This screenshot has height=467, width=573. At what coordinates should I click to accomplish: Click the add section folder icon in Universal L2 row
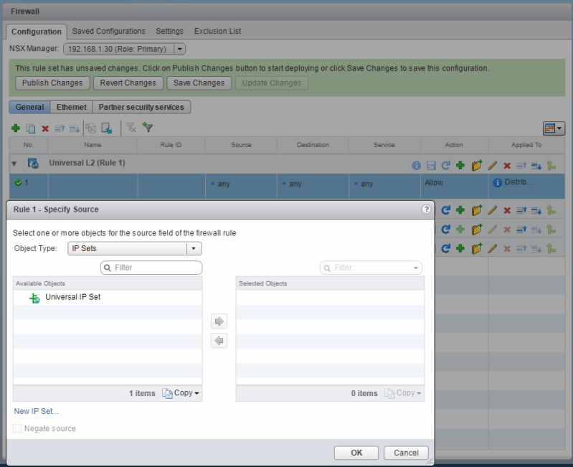tap(476, 165)
